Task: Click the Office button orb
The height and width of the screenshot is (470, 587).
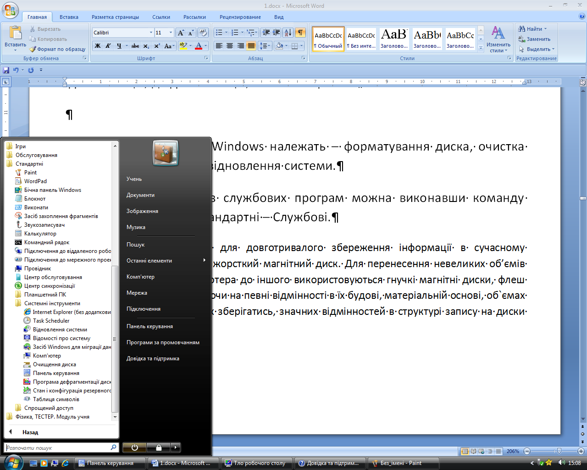Action: tap(10, 11)
